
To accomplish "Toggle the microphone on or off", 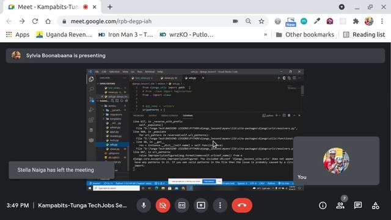I will click(144, 205).
